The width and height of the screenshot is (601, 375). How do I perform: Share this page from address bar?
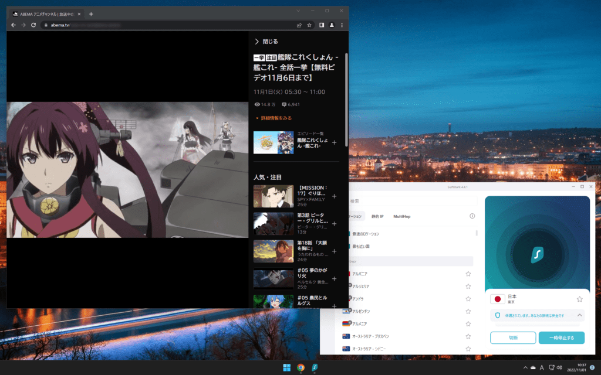pos(299,25)
